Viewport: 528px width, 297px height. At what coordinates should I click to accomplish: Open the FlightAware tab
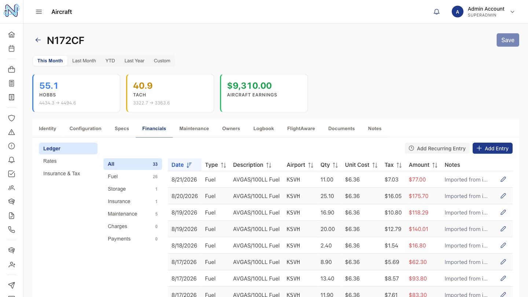coord(301,128)
